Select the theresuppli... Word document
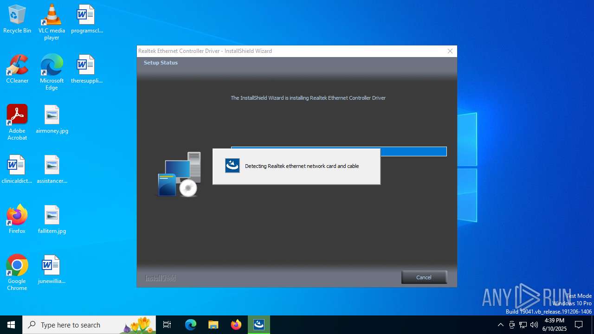Screen dimensions: 594x334 (x=86, y=70)
